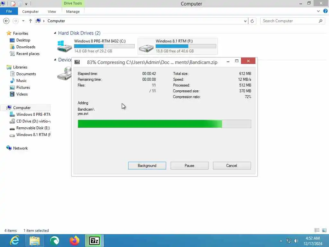
Task: Select Network in navigation pane
Action: [20, 148]
